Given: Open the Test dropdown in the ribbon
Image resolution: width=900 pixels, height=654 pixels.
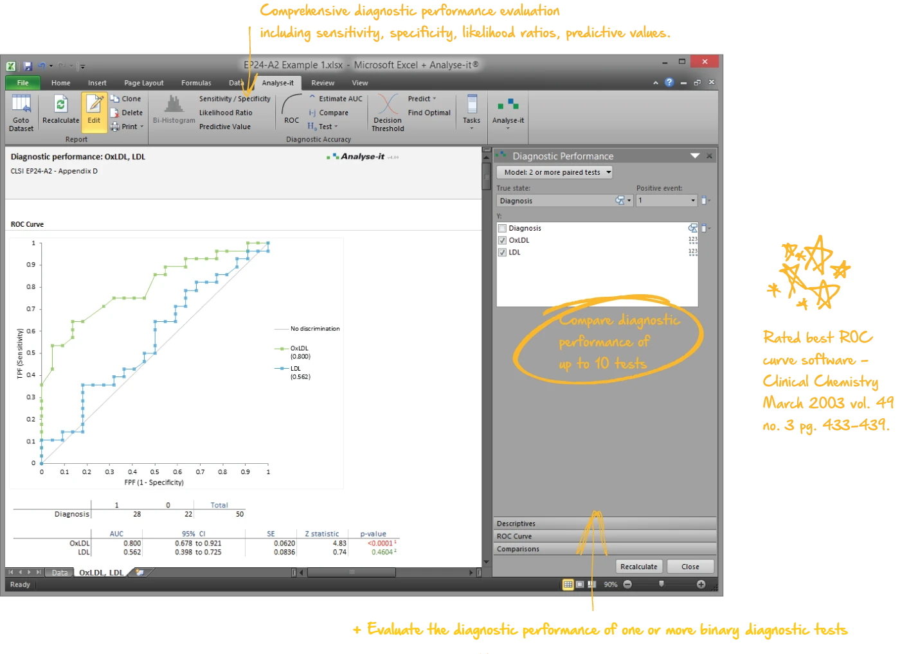Looking at the screenshot, I should pos(323,127).
